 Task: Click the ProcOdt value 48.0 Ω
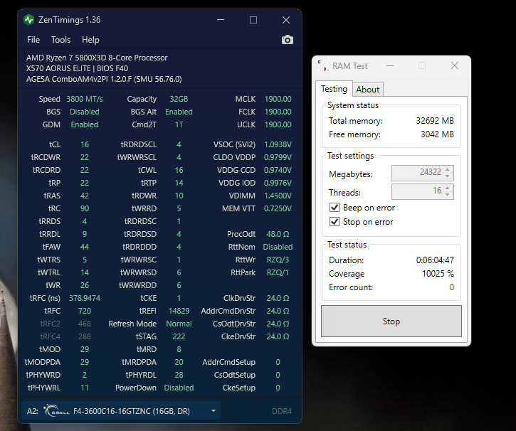278,234
